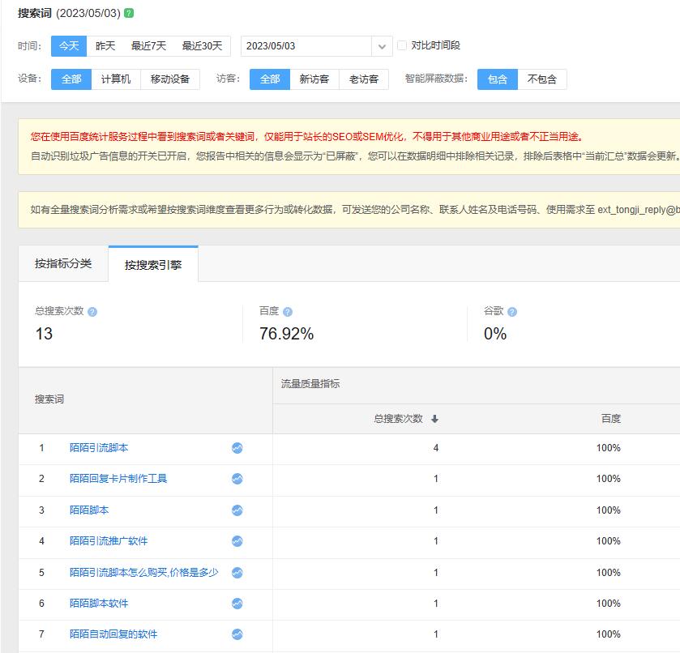
Task: Open the trend chart icon for 陌陌回复卡片制作工具
Action: pyautogui.click(x=237, y=479)
